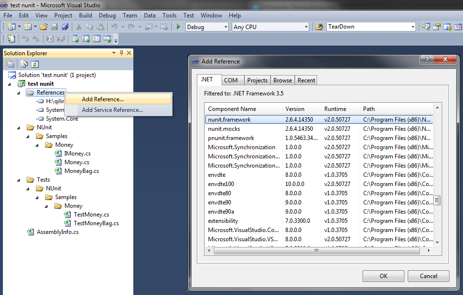Select the nunit.mocks component row
Viewport: 463px width, 295px height.
tap(319, 129)
